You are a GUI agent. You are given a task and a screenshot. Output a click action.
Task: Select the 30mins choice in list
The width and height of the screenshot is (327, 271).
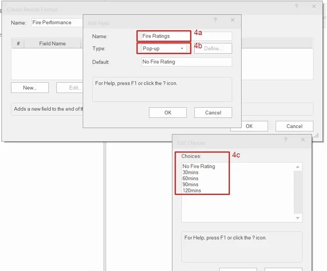click(191, 172)
